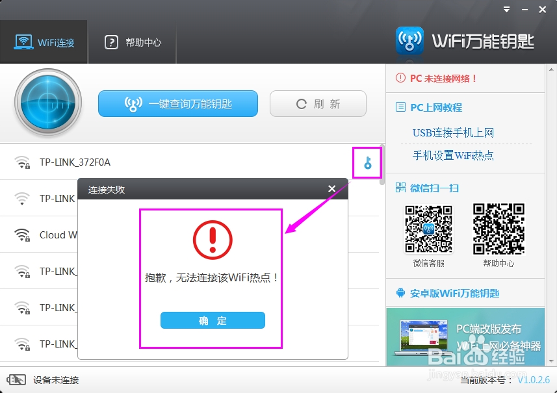
Task: Click the version number V1.0.2.6
Action: [534, 380]
